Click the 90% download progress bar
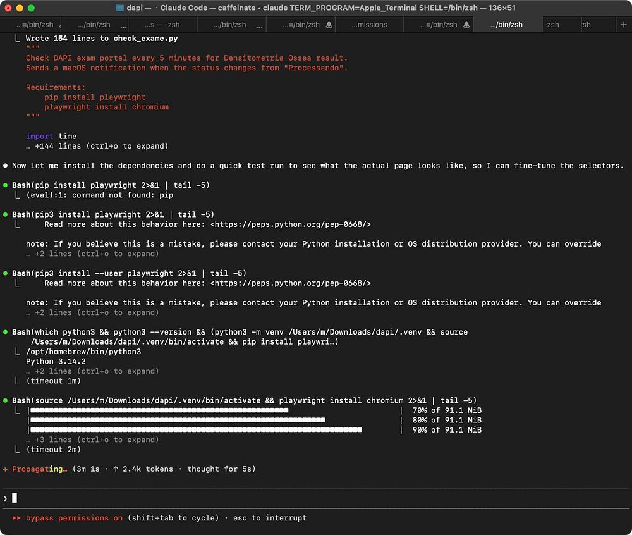Screen dimensions: 632x535 [x=196, y=430]
